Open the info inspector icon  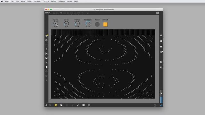(x=161, y=41)
